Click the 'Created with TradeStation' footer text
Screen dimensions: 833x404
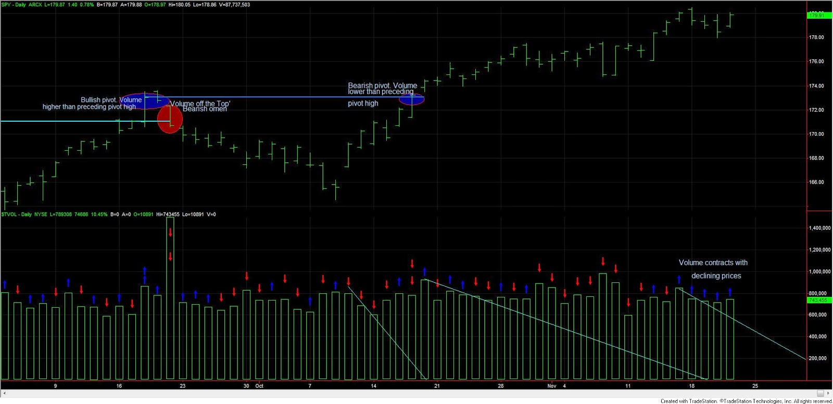coord(689,401)
